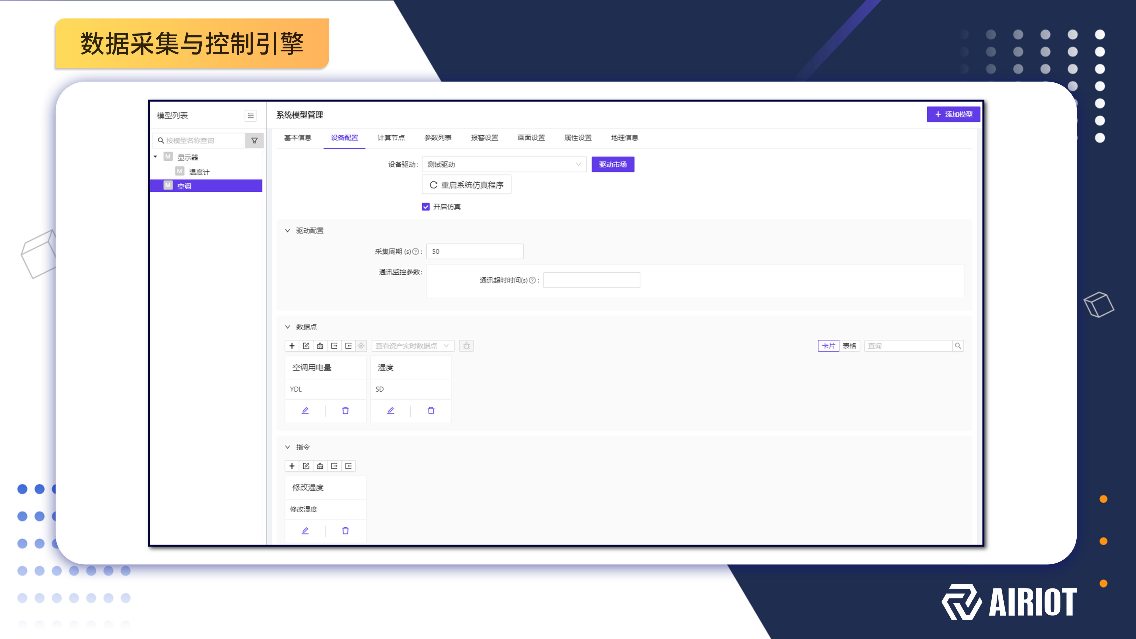
Task: Click the 驱动市场 button
Action: [x=613, y=164]
